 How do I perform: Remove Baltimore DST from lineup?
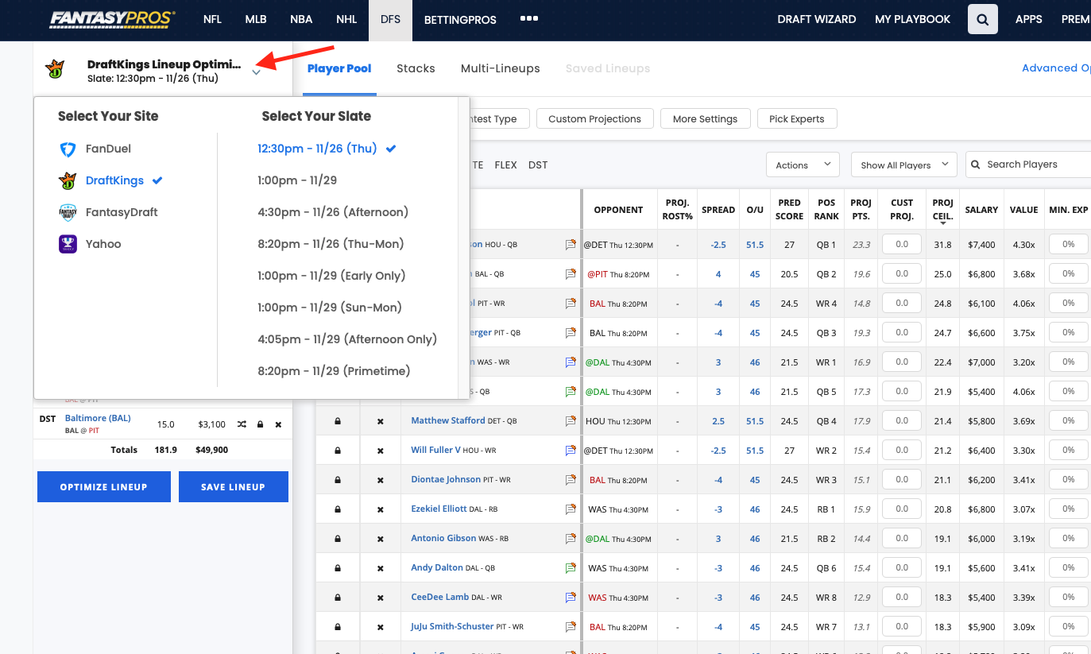point(278,424)
